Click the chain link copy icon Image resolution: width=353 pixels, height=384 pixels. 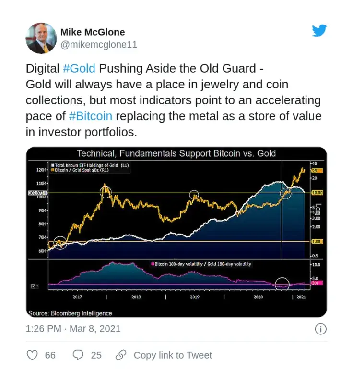click(121, 355)
